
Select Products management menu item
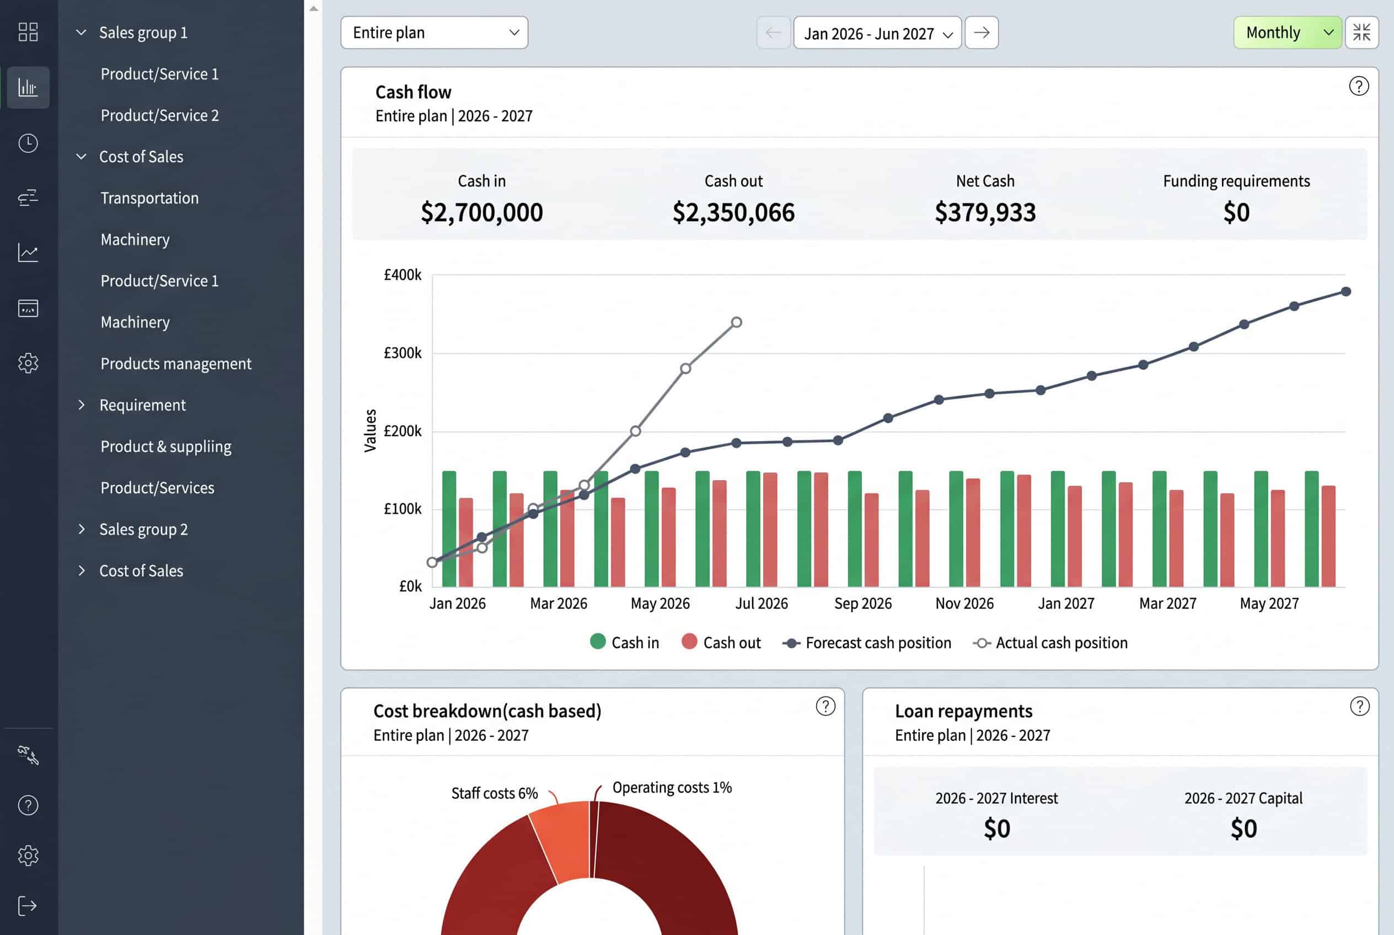[x=176, y=364]
